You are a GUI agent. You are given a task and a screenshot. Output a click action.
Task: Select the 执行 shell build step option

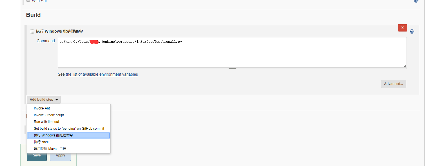coord(41,142)
